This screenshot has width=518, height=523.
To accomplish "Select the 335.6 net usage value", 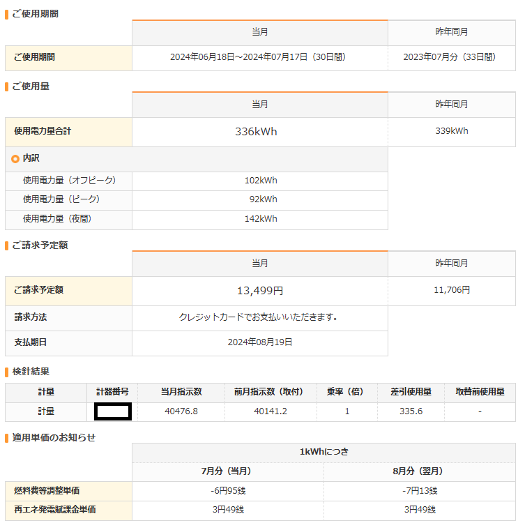I will click(x=411, y=411).
